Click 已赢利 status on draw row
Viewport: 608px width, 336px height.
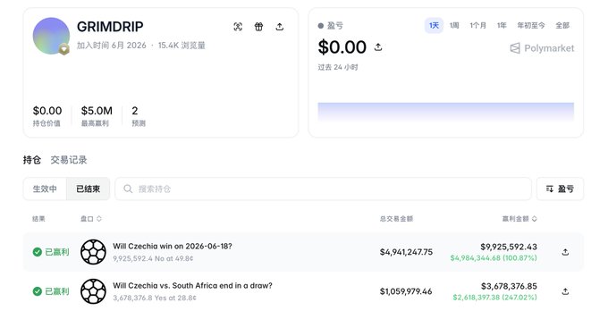tap(51, 291)
